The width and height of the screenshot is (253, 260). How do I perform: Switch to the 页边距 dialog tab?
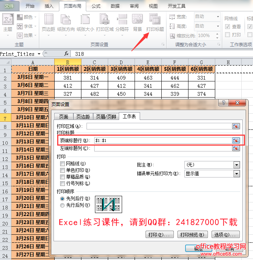coord(83,117)
